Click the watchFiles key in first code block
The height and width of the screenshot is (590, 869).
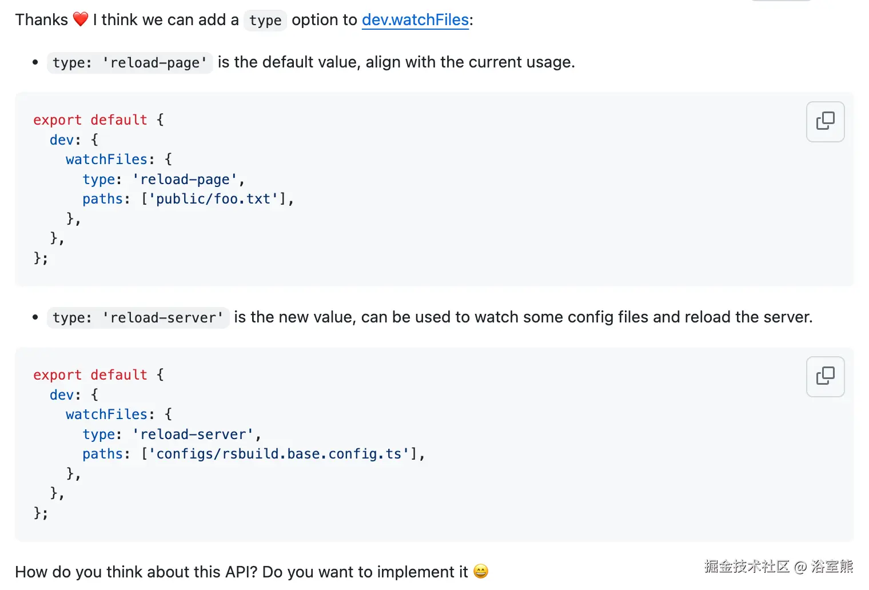click(x=106, y=160)
